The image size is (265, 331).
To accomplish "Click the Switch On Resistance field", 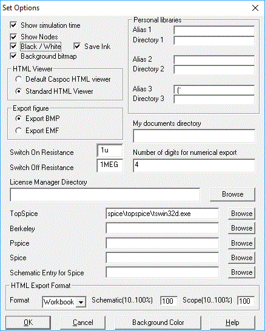I will (x=110, y=151).
